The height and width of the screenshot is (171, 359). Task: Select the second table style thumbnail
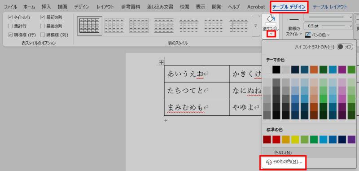point(114,26)
